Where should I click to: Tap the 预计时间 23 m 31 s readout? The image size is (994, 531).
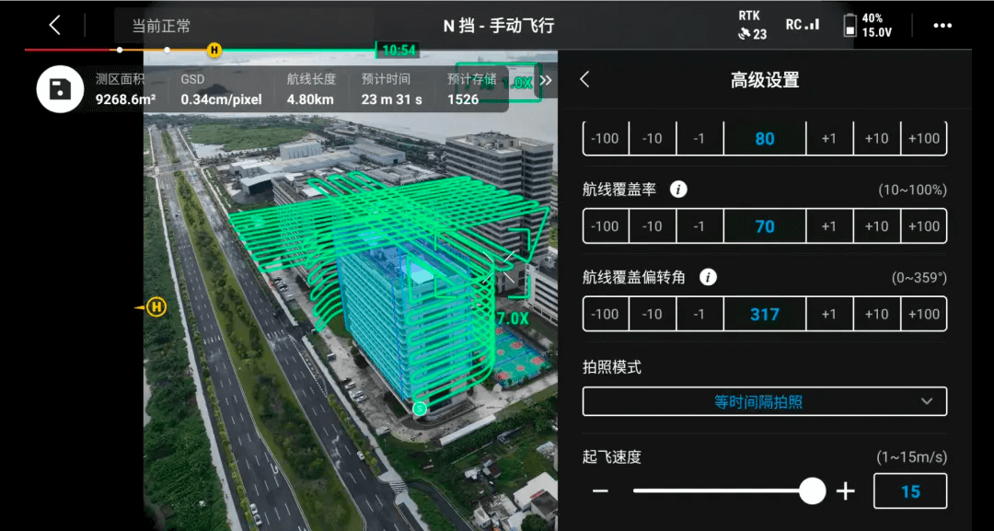pyautogui.click(x=392, y=89)
